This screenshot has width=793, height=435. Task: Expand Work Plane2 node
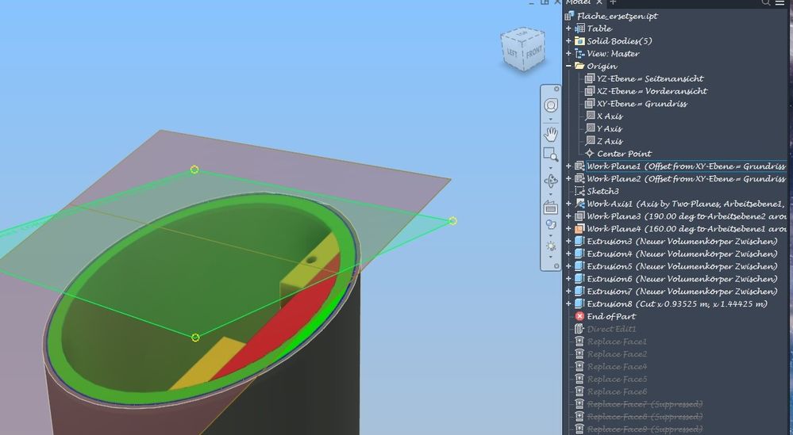click(x=568, y=178)
